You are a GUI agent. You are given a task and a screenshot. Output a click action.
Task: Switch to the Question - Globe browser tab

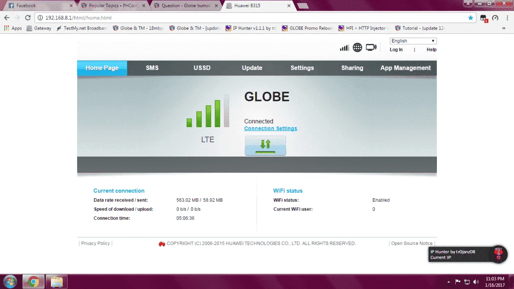pos(186,6)
